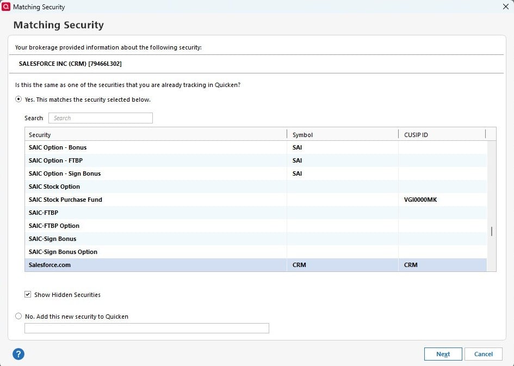This screenshot has width=514, height=366.
Task: Select the 'SAIC-FTBP Option' row
Action: pos(256,226)
